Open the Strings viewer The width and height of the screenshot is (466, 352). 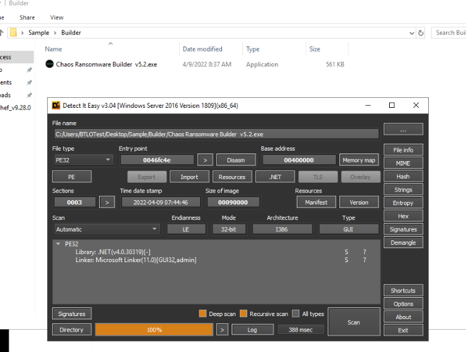click(403, 190)
